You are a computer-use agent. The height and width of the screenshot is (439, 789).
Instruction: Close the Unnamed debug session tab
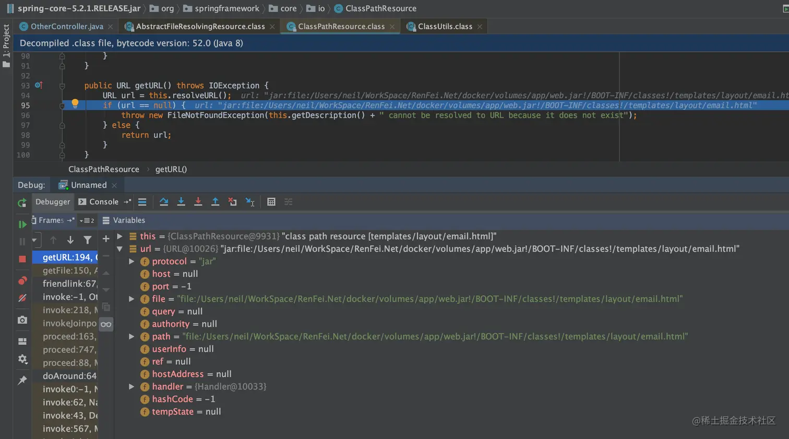click(114, 185)
